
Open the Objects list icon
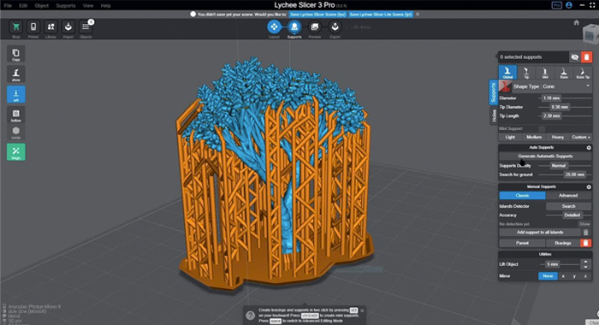(86, 27)
